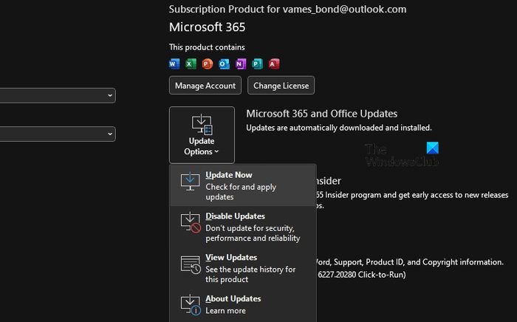The width and height of the screenshot is (517, 322).
Task: Click the Microsoft 365 and Office Updates heading
Action: point(321,114)
